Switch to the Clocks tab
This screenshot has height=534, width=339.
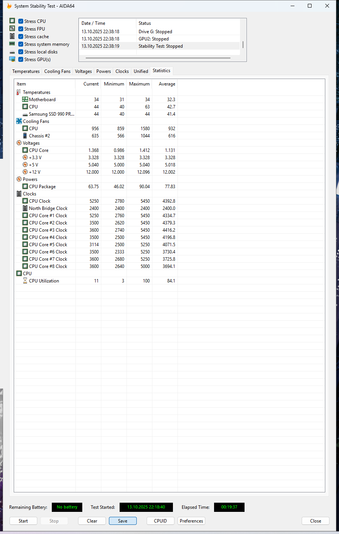(x=122, y=71)
